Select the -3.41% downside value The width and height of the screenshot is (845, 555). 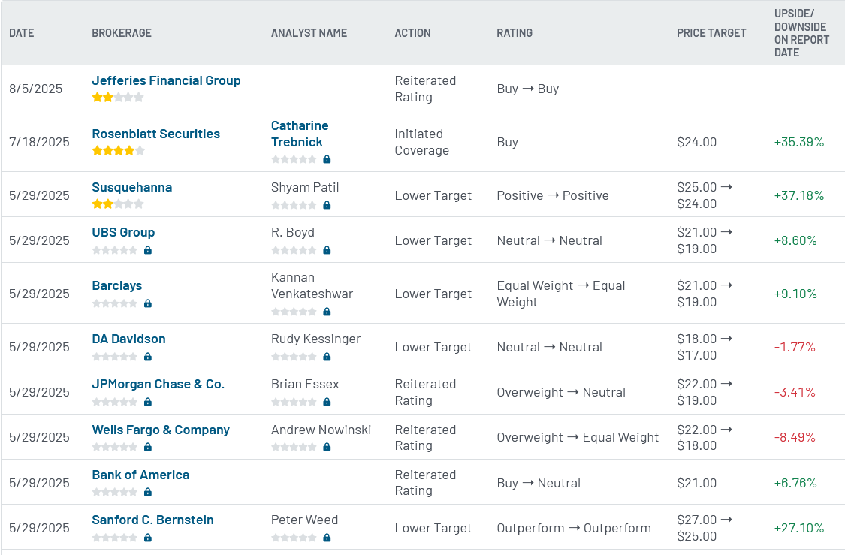795,392
